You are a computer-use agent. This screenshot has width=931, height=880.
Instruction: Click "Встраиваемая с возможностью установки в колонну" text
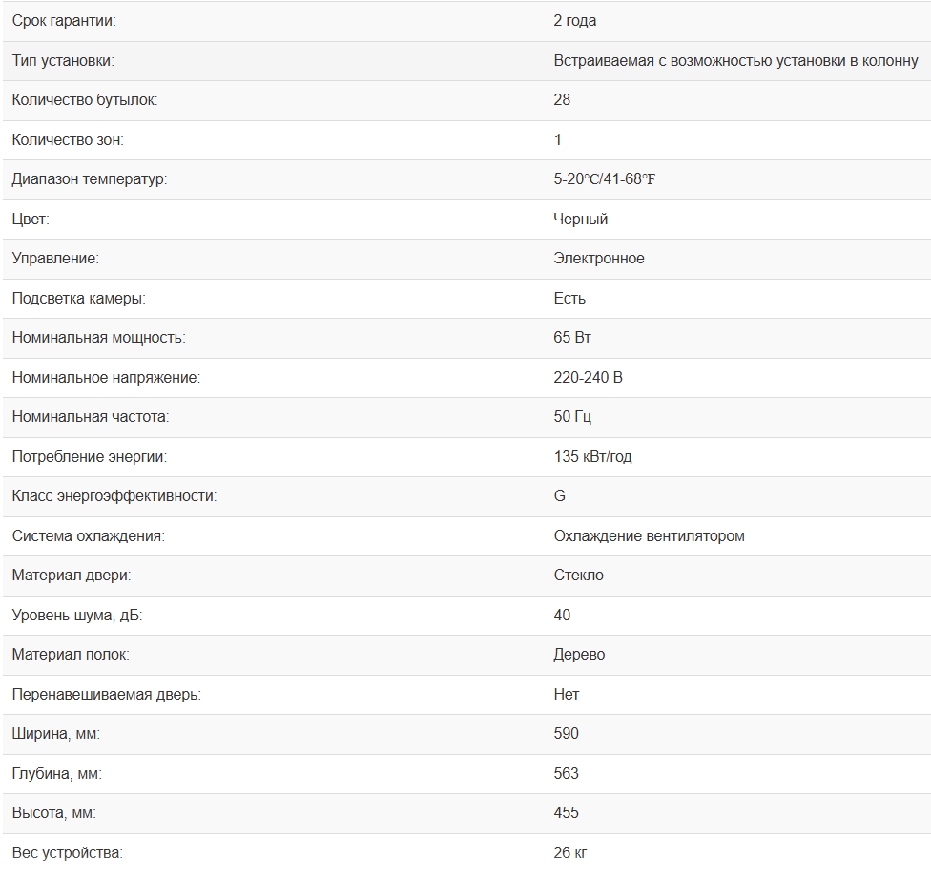point(735,61)
